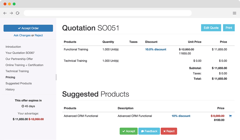Reload the page with refresh icon
This screenshot has height=140, width=240.
[x=17, y=13]
